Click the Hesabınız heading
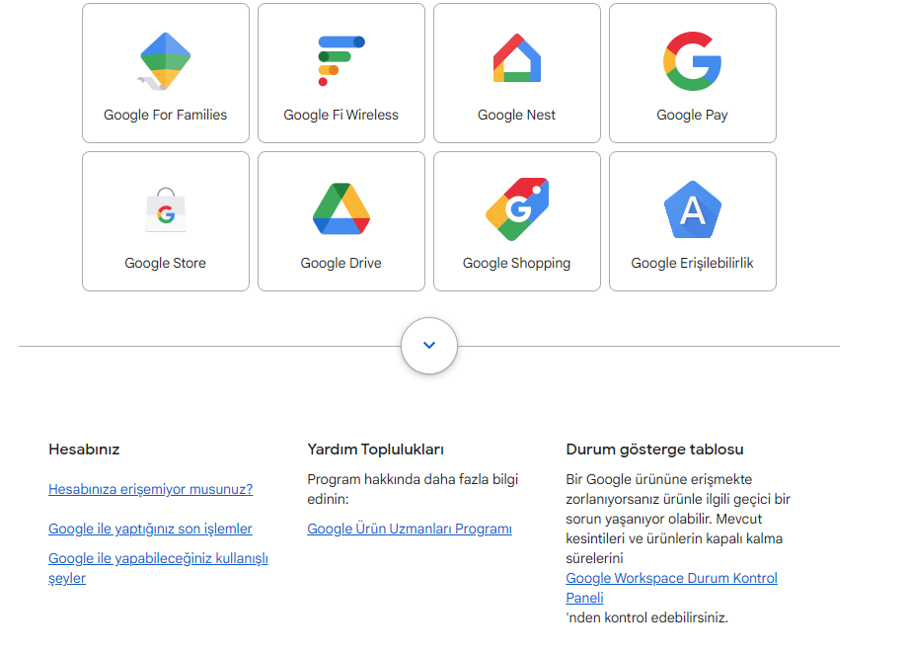Screen dimensions: 907x654 (84, 450)
